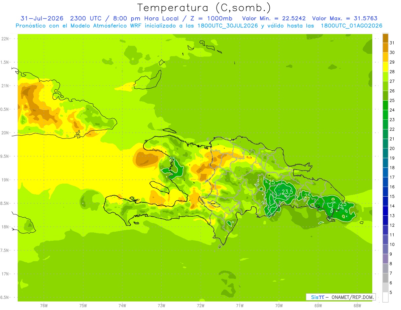Click the "73W" longitude label
The height and width of the screenshot is (310, 401).
tap(161, 305)
